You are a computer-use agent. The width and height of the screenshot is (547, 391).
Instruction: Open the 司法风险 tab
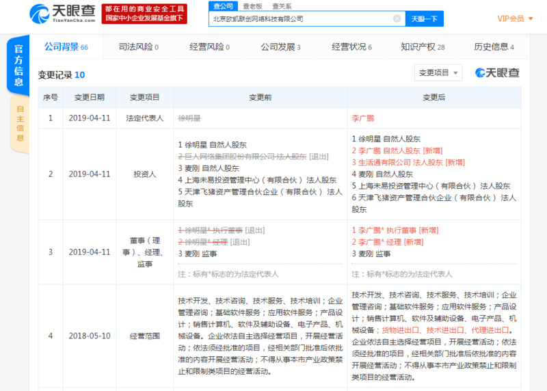139,46
